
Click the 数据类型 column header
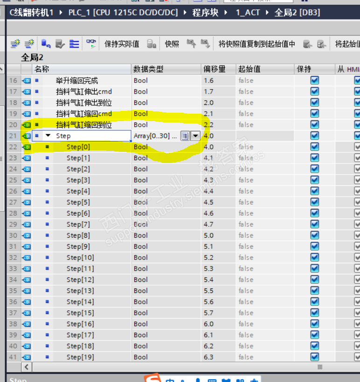tap(166, 69)
